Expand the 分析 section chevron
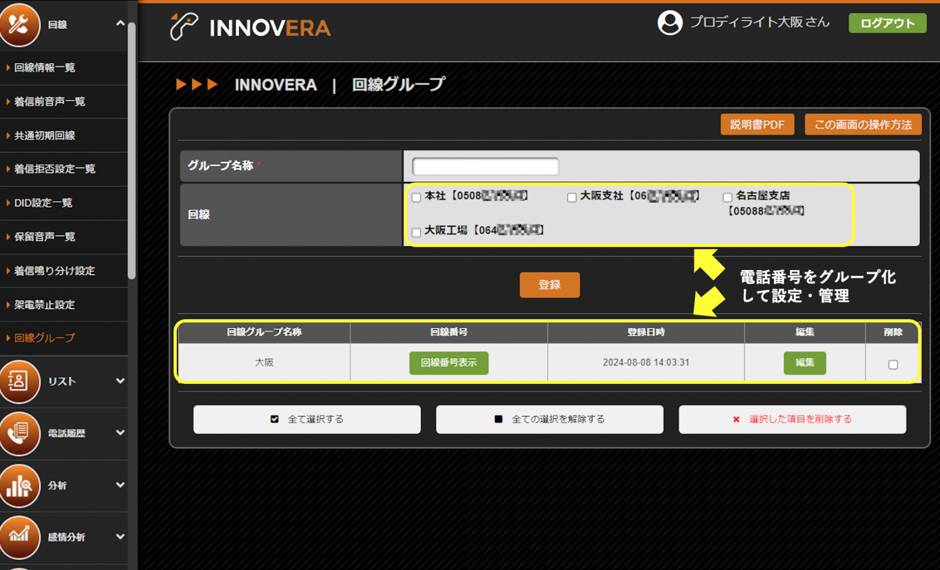Viewport: 940px width, 570px height. coord(120,485)
